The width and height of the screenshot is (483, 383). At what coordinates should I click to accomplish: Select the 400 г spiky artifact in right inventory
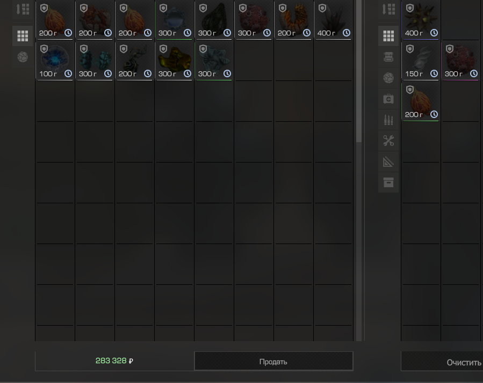click(421, 20)
